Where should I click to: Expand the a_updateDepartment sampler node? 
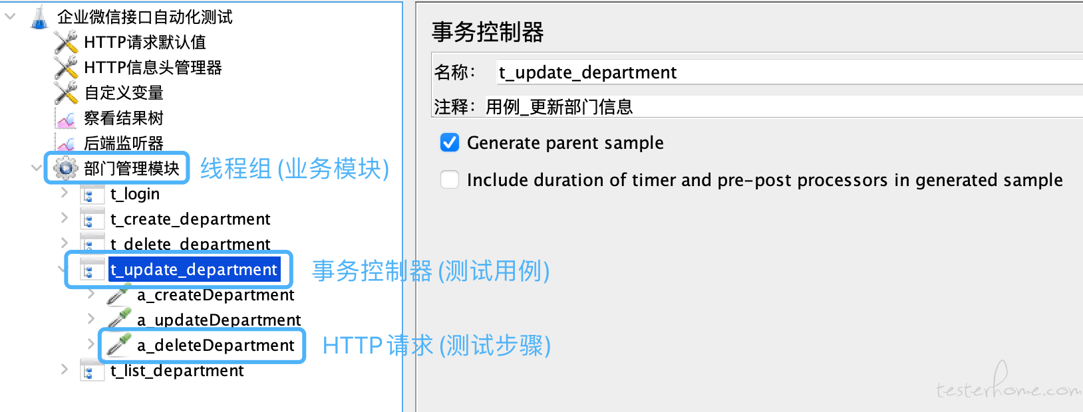(91, 318)
